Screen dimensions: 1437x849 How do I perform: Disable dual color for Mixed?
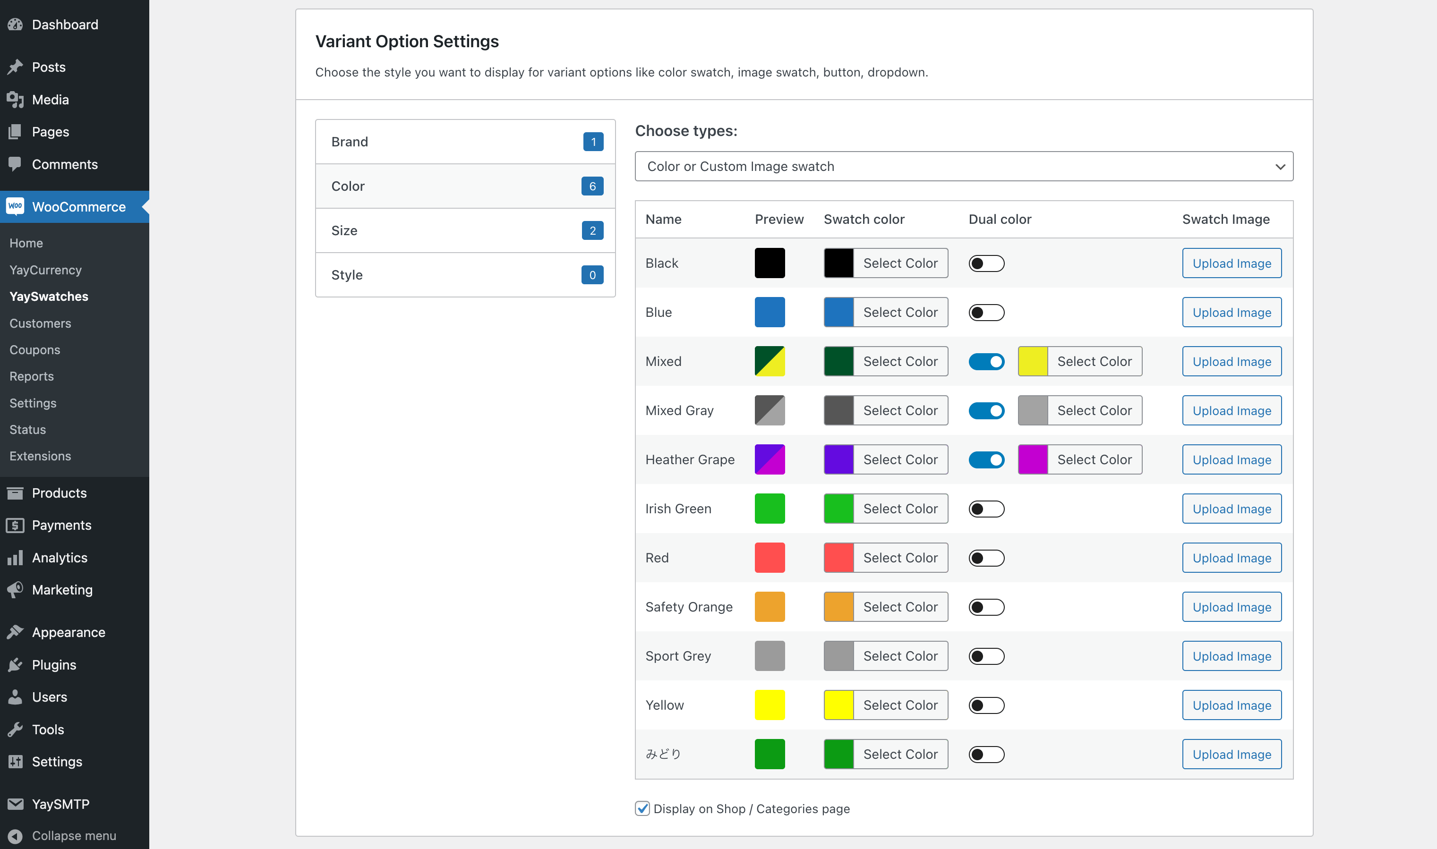click(987, 362)
